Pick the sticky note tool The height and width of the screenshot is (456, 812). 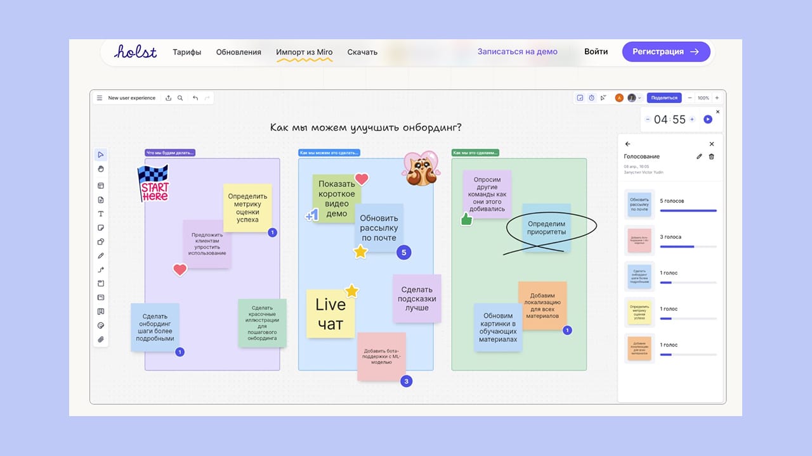(x=100, y=228)
